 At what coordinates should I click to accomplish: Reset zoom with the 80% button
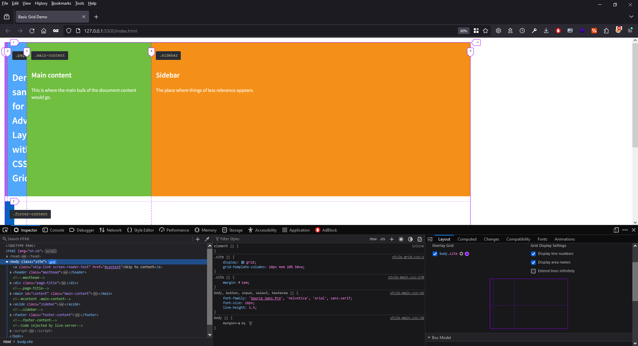(464, 31)
